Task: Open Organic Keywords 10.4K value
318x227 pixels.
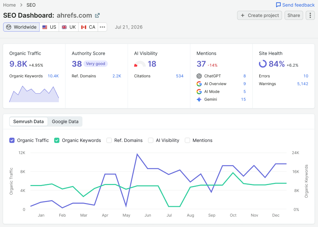Action: [x=53, y=76]
